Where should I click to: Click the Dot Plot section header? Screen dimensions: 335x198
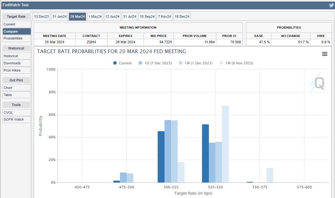(16, 80)
